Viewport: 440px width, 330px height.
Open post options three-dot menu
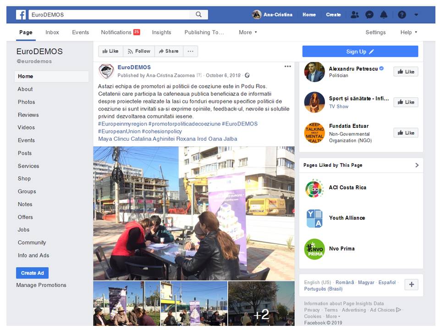(287, 66)
